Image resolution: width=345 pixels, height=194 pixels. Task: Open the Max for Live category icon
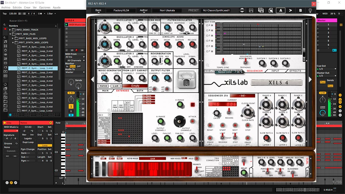point(5,63)
